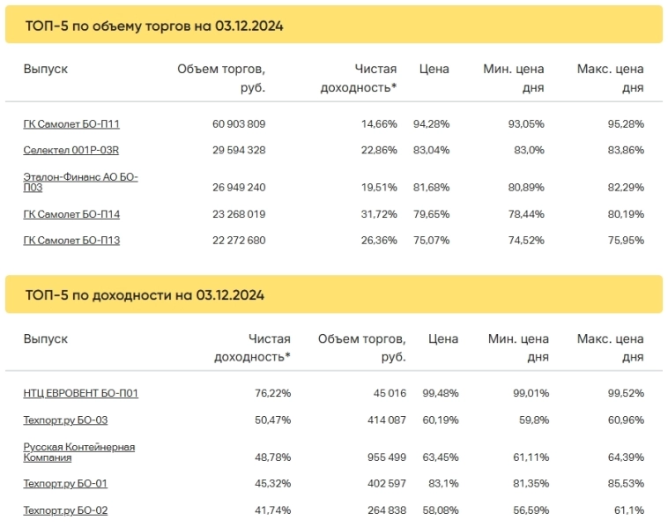Click Выпуск column header in the volume table
This screenshot has width=668, height=528.
click(46, 69)
